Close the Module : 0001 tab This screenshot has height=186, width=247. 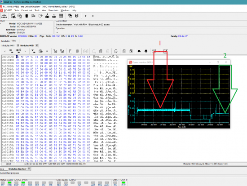click(x=18, y=45)
